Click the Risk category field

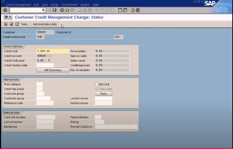[x=40, y=84]
